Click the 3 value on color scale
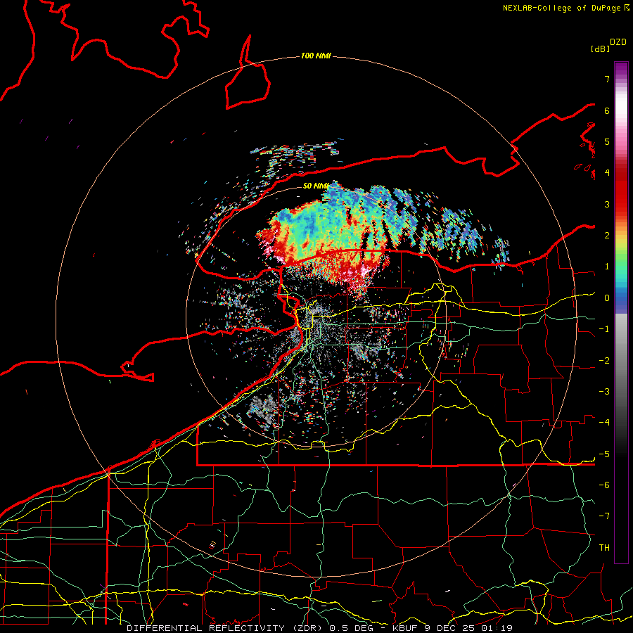Image resolution: width=633 pixels, height=633 pixels. point(607,204)
